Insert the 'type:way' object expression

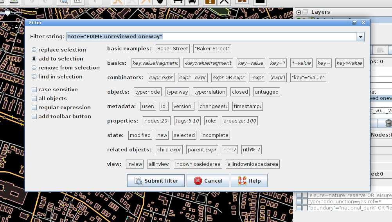[x=177, y=92]
